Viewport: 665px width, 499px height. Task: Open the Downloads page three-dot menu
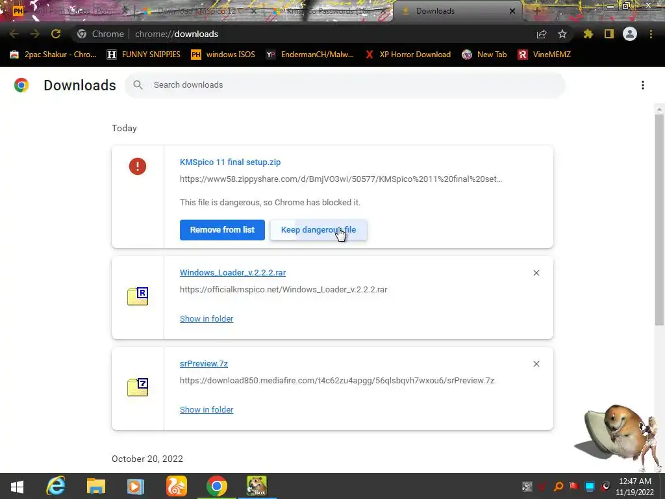coord(643,85)
